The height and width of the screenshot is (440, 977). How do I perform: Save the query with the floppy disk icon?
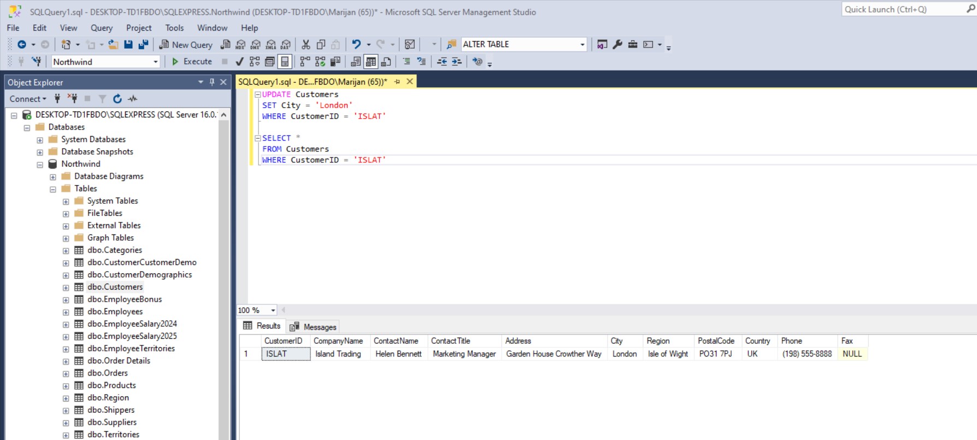pos(128,44)
